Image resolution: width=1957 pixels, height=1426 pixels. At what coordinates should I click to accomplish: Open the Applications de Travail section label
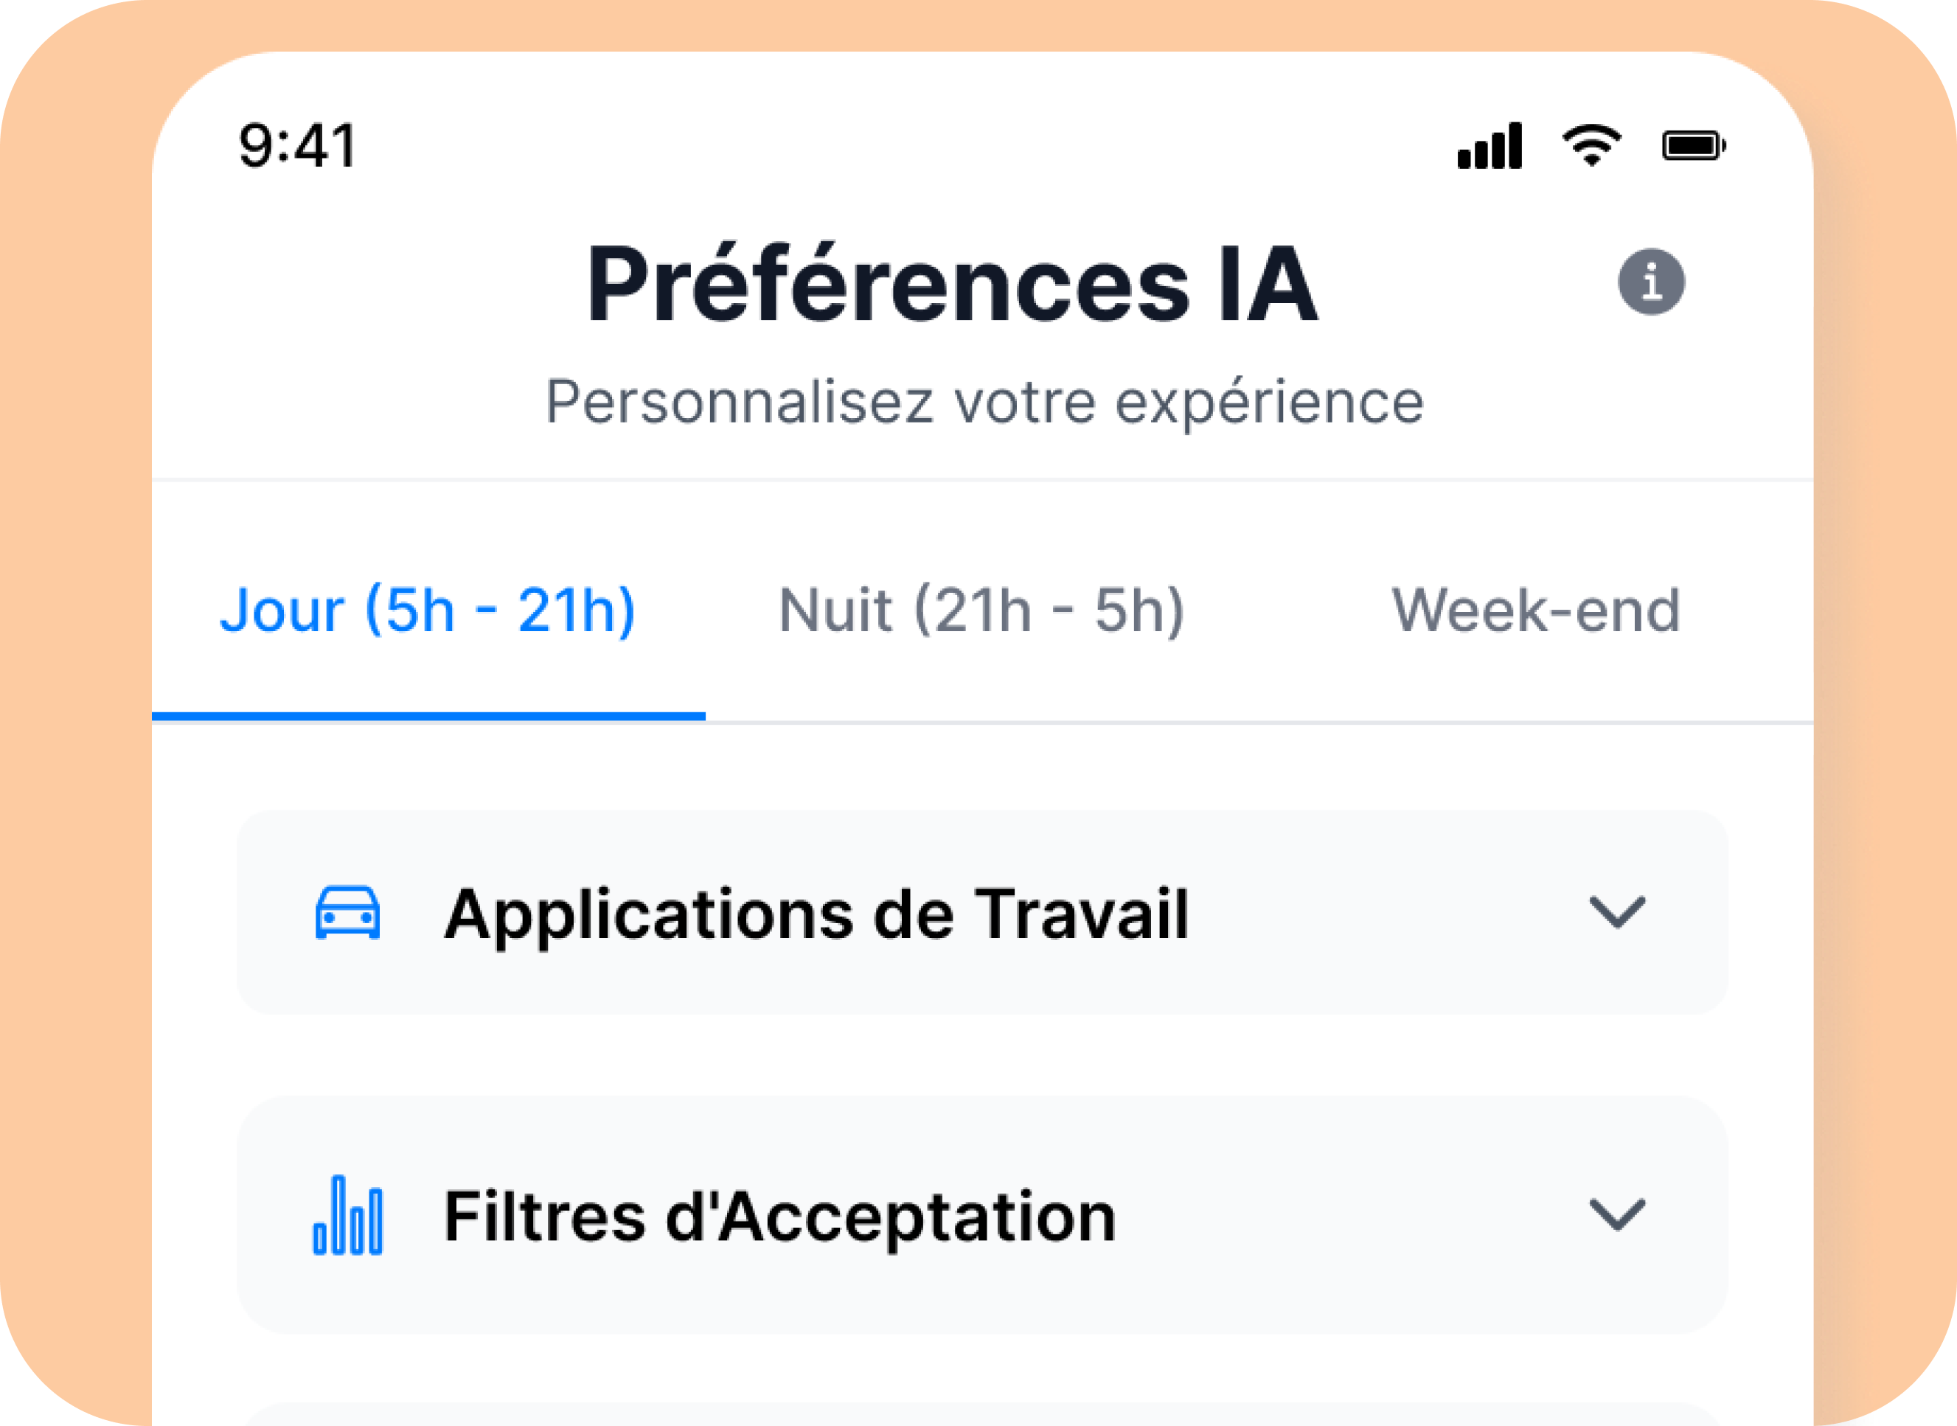pyautogui.click(x=816, y=914)
